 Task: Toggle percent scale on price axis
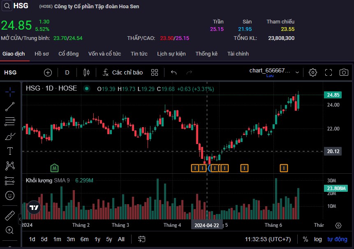coord(305,239)
